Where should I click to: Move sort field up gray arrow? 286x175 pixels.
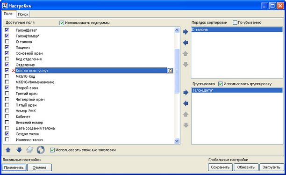(x=186, y=53)
